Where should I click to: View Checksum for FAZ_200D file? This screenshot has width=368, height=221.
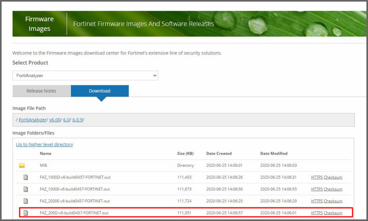[x=333, y=213]
